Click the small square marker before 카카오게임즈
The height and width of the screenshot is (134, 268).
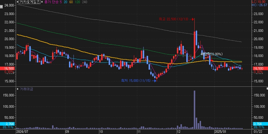tap(18, 2)
